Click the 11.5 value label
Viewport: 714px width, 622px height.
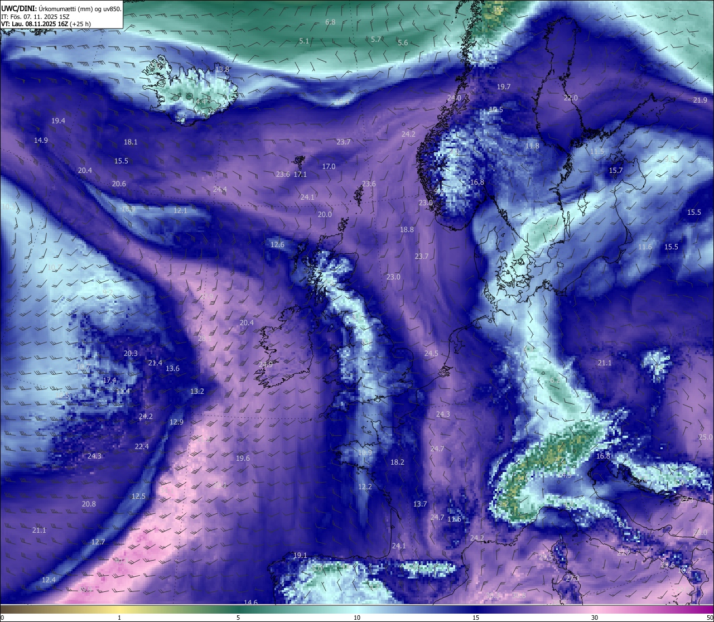click(597, 152)
